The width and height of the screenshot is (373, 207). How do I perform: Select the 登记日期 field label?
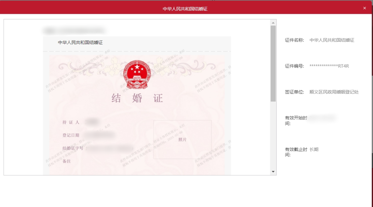click(x=71, y=135)
